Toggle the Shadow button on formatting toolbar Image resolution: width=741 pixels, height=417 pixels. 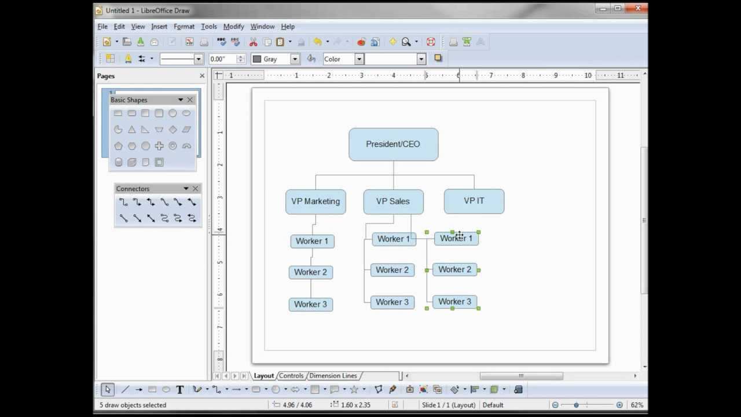(438, 58)
